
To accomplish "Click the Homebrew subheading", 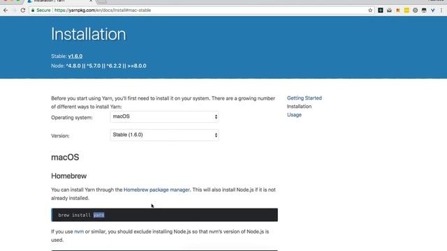I will pyautogui.click(x=69, y=176).
